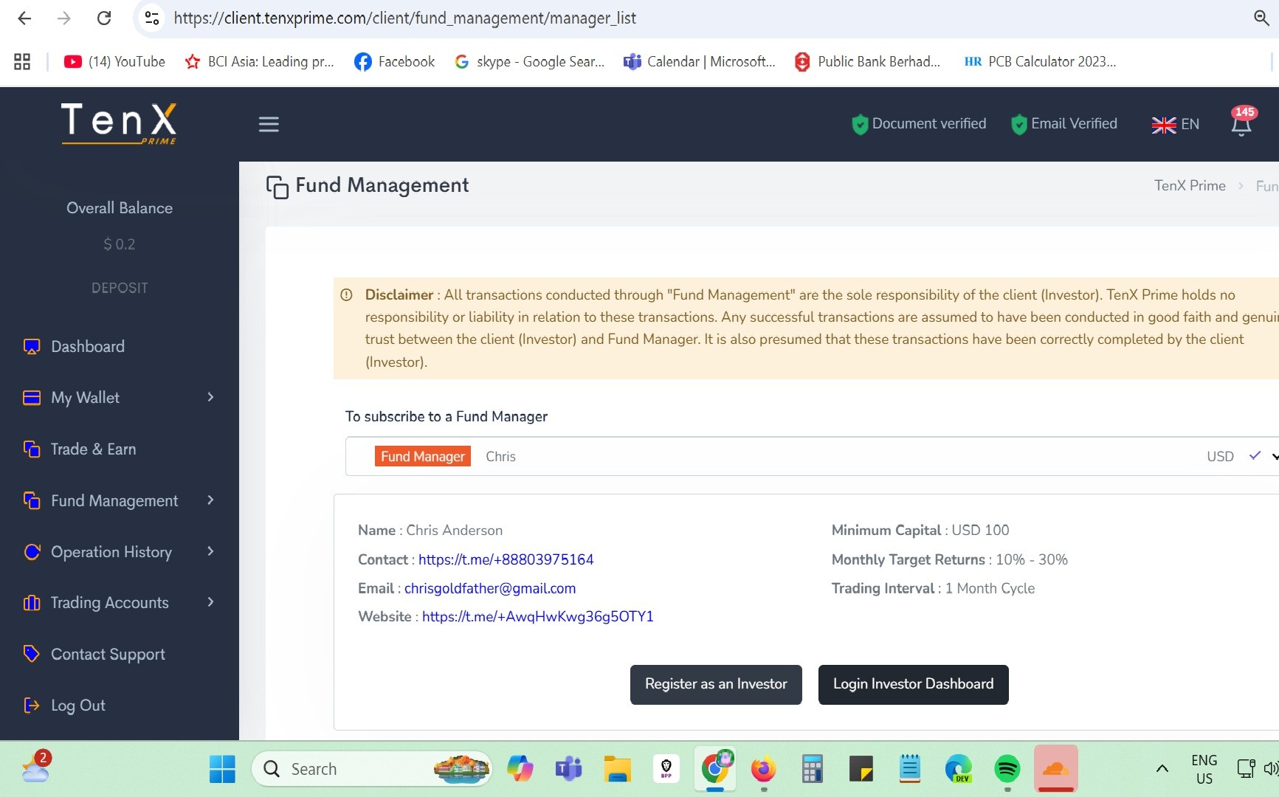Open Trade & Earn menu item
The height and width of the screenshot is (797, 1279).
[93, 449]
